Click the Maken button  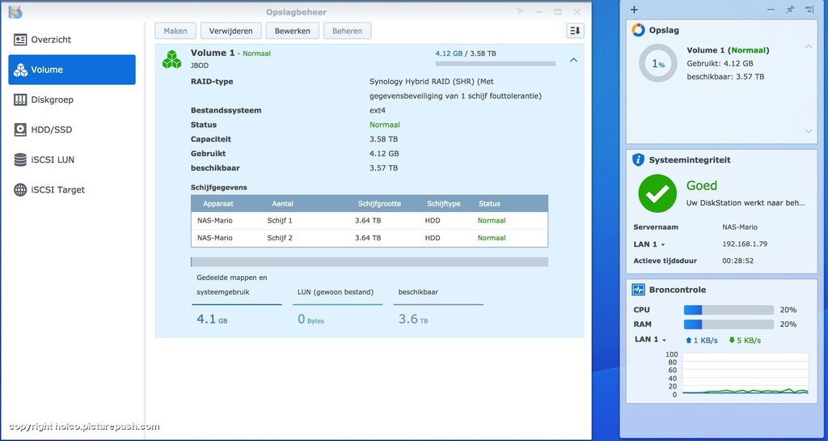click(175, 31)
